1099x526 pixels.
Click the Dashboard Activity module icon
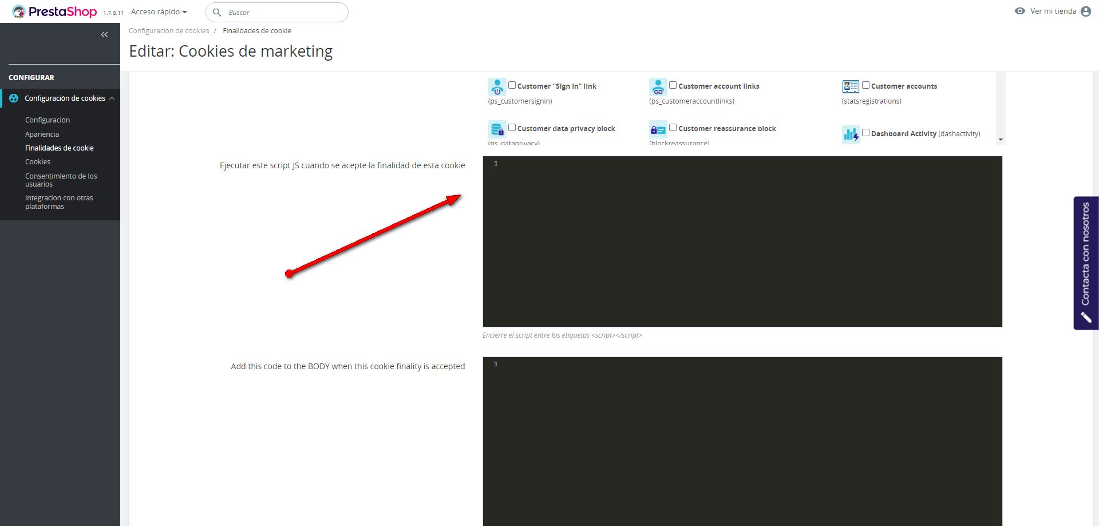(x=851, y=135)
